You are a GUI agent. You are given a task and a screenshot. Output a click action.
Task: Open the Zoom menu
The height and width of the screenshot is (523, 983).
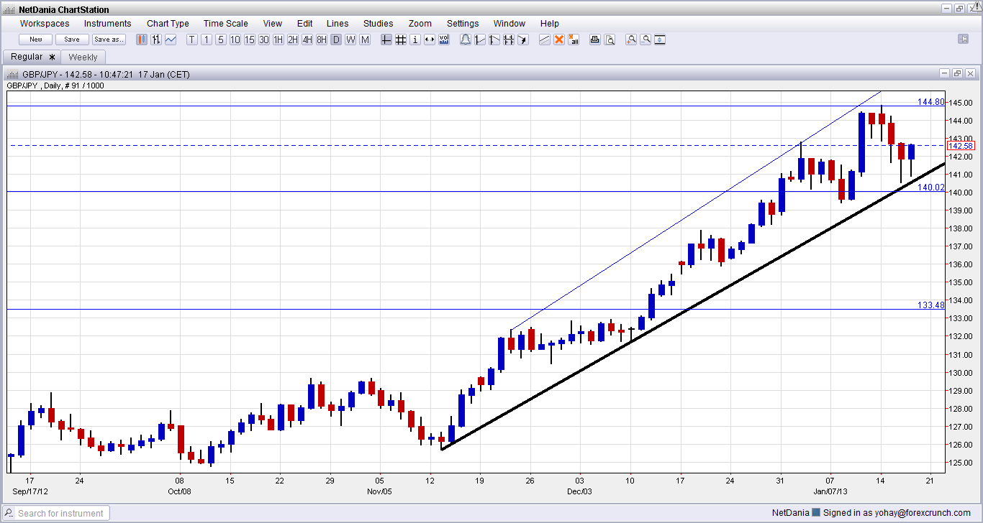[x=419, y=24]
